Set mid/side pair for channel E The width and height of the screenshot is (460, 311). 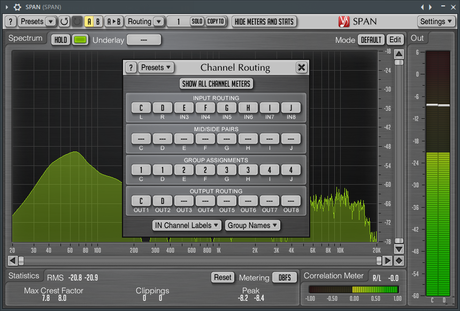point(184,139)
